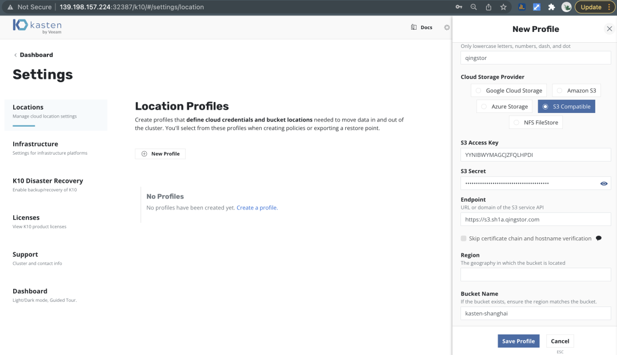The width and height of the screenshot is (617, 355).
Task: Click the Location Profiles heading
Action: (x=182, y=106)
